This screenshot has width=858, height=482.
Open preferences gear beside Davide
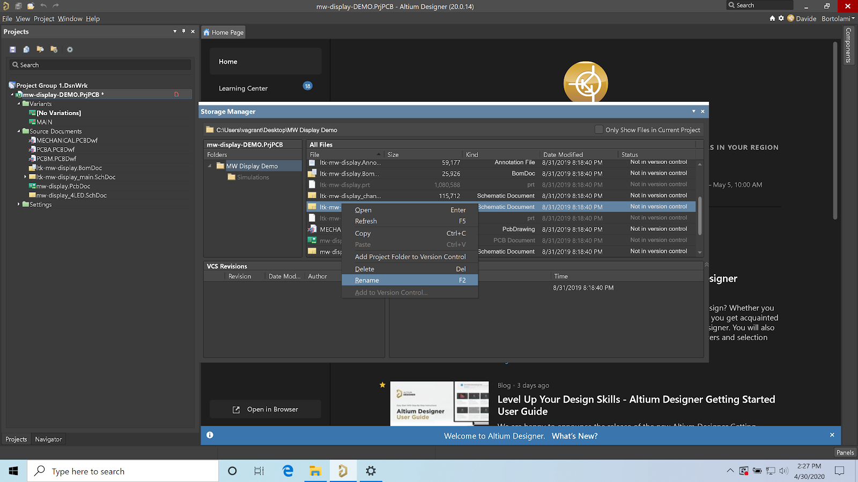point(781,18)
